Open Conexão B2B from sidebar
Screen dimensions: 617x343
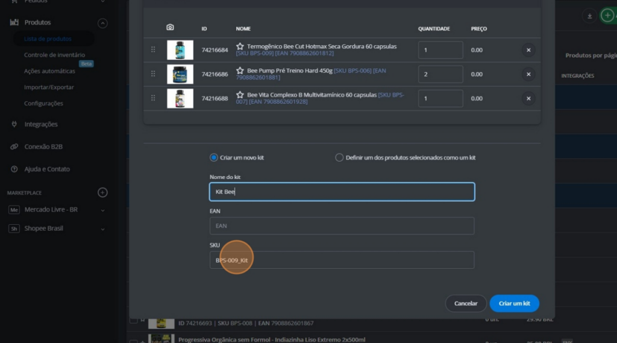[43, 146]
